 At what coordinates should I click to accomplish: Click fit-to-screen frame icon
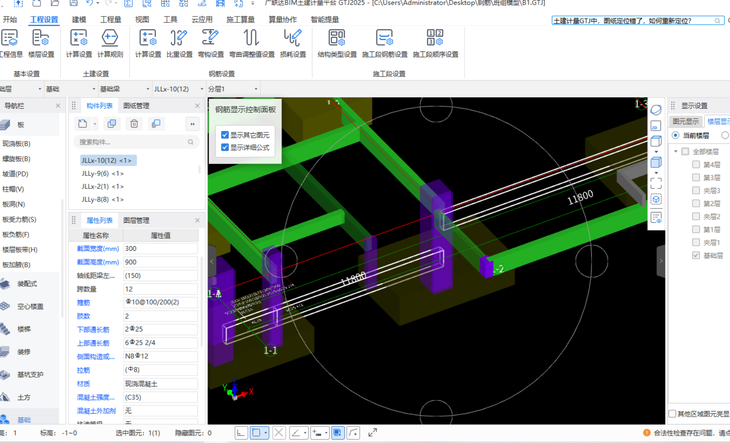point(656,183)
